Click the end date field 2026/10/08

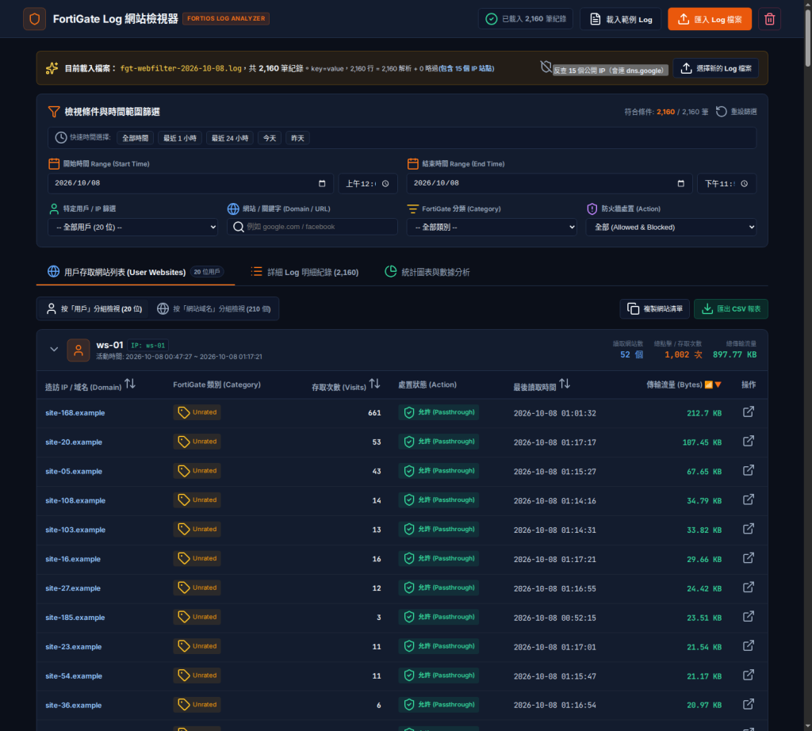550,183
